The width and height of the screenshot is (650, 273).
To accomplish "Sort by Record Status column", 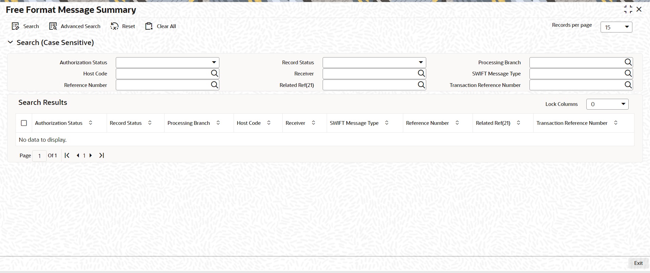I will (x=150, y=123).
